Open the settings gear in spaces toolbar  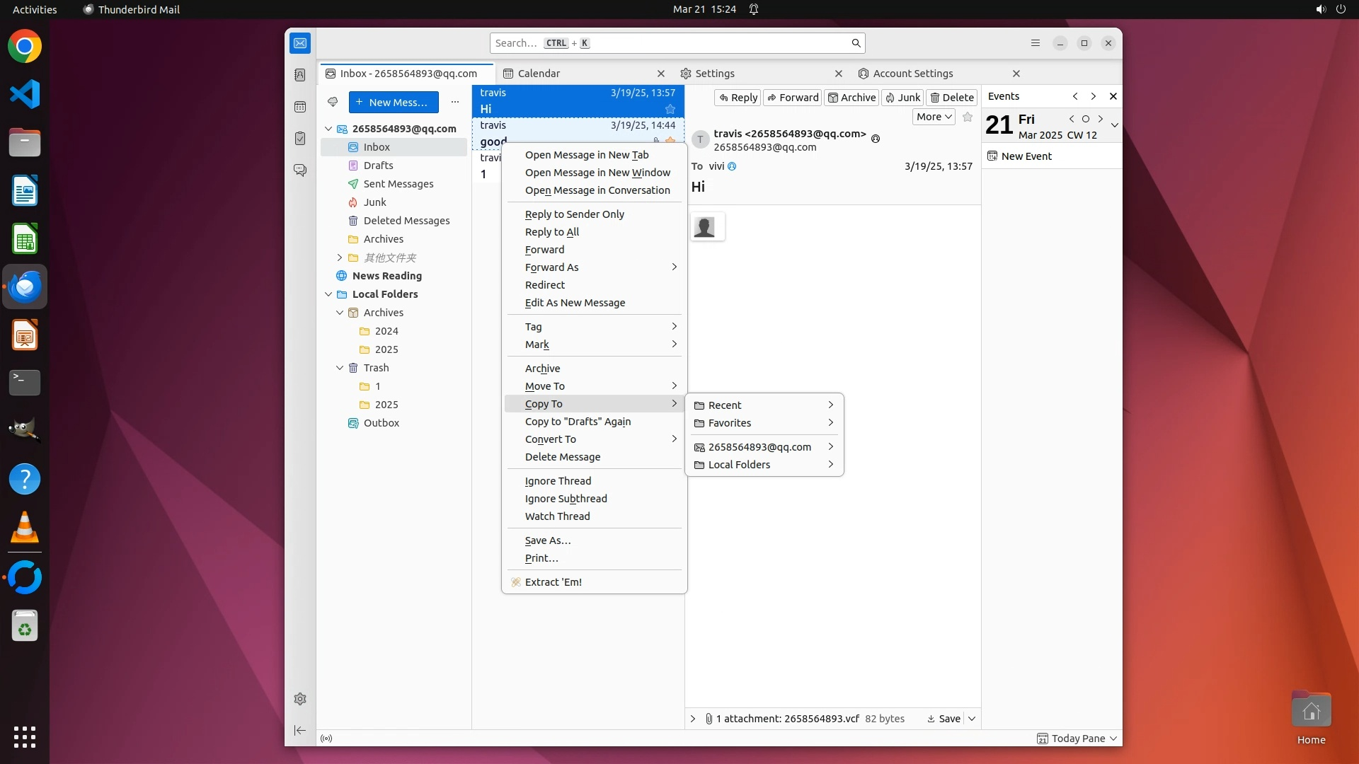click(x=300, y=699)
